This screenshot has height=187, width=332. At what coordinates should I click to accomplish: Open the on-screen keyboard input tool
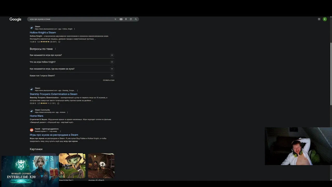121,19
